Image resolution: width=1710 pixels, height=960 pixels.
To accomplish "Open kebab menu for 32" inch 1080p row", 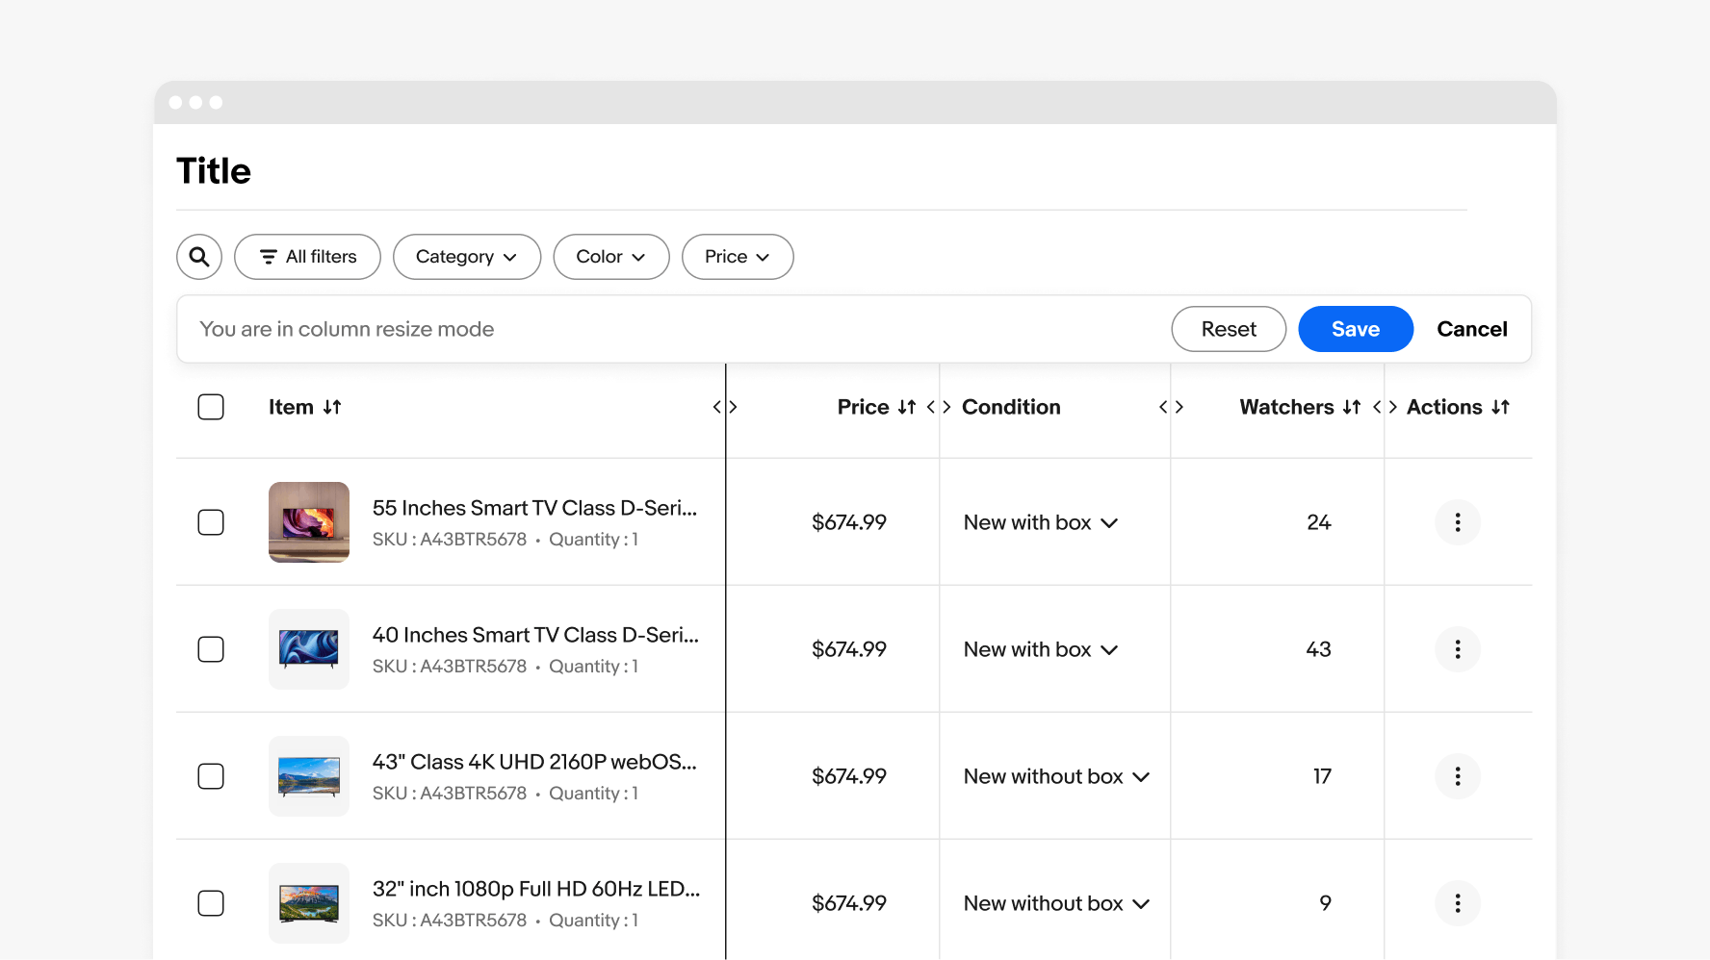I will (x=1457, y=903).
